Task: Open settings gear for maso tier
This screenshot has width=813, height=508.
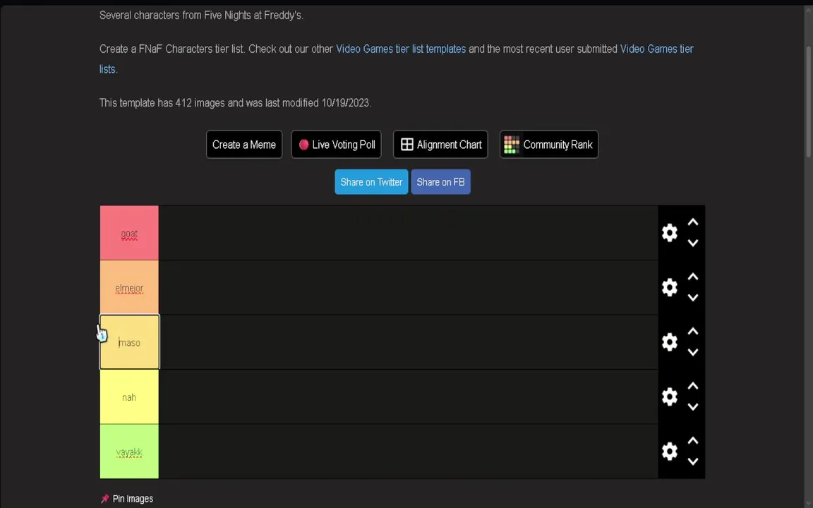Action: pos(669,342)
